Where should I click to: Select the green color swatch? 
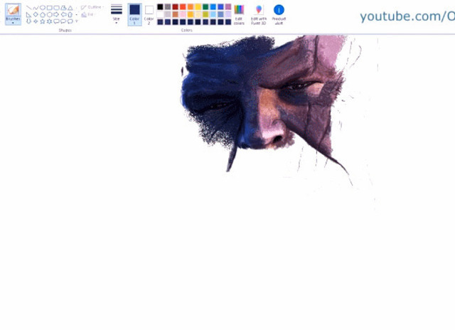206,6
